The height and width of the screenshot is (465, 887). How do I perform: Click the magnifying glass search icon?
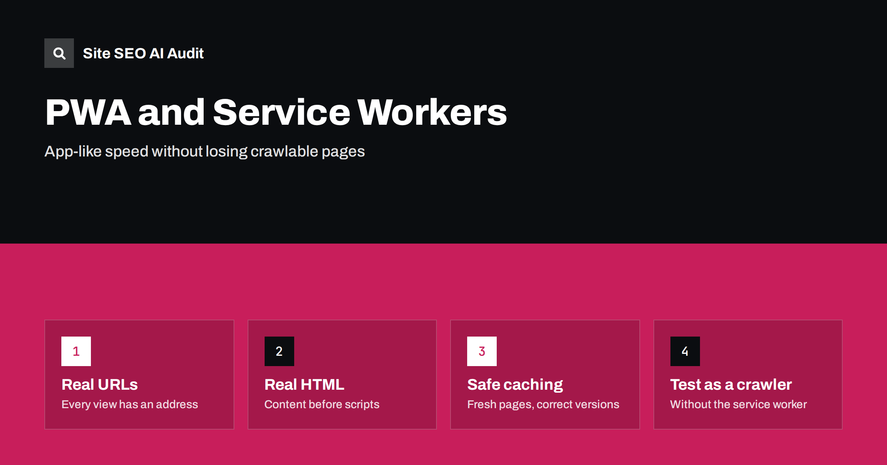59,53
